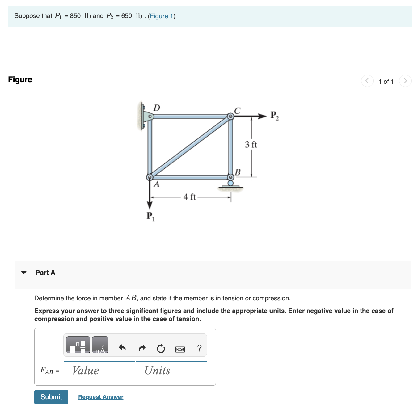
Task: Click the undo icon in the answer toolbar
Action: click(122, 348)
